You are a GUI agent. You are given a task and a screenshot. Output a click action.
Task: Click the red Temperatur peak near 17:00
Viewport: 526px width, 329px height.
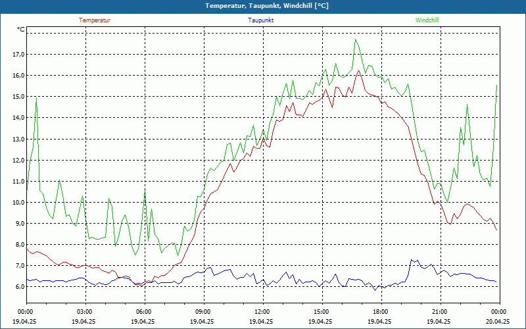pos(358,70)
